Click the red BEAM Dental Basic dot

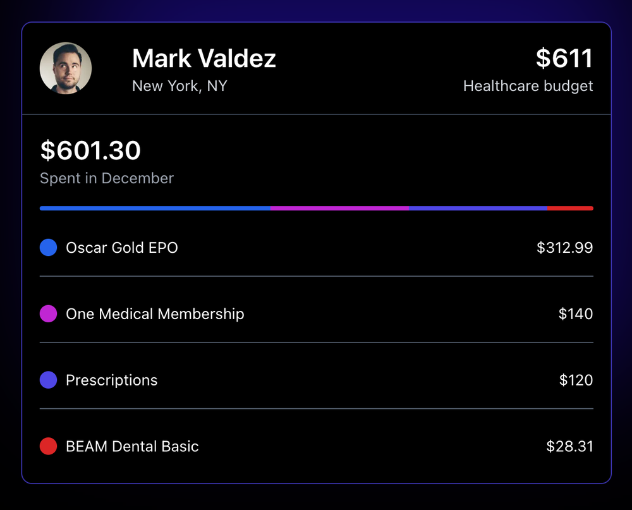coord(49,446)
